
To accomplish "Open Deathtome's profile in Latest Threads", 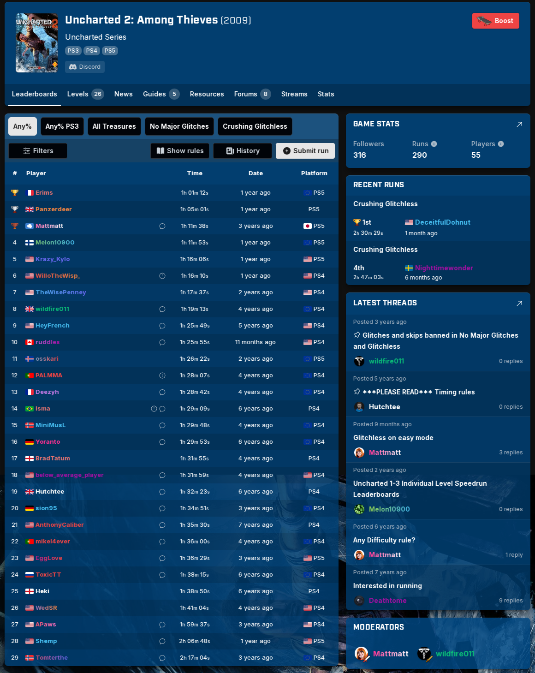I will [387, 601].
